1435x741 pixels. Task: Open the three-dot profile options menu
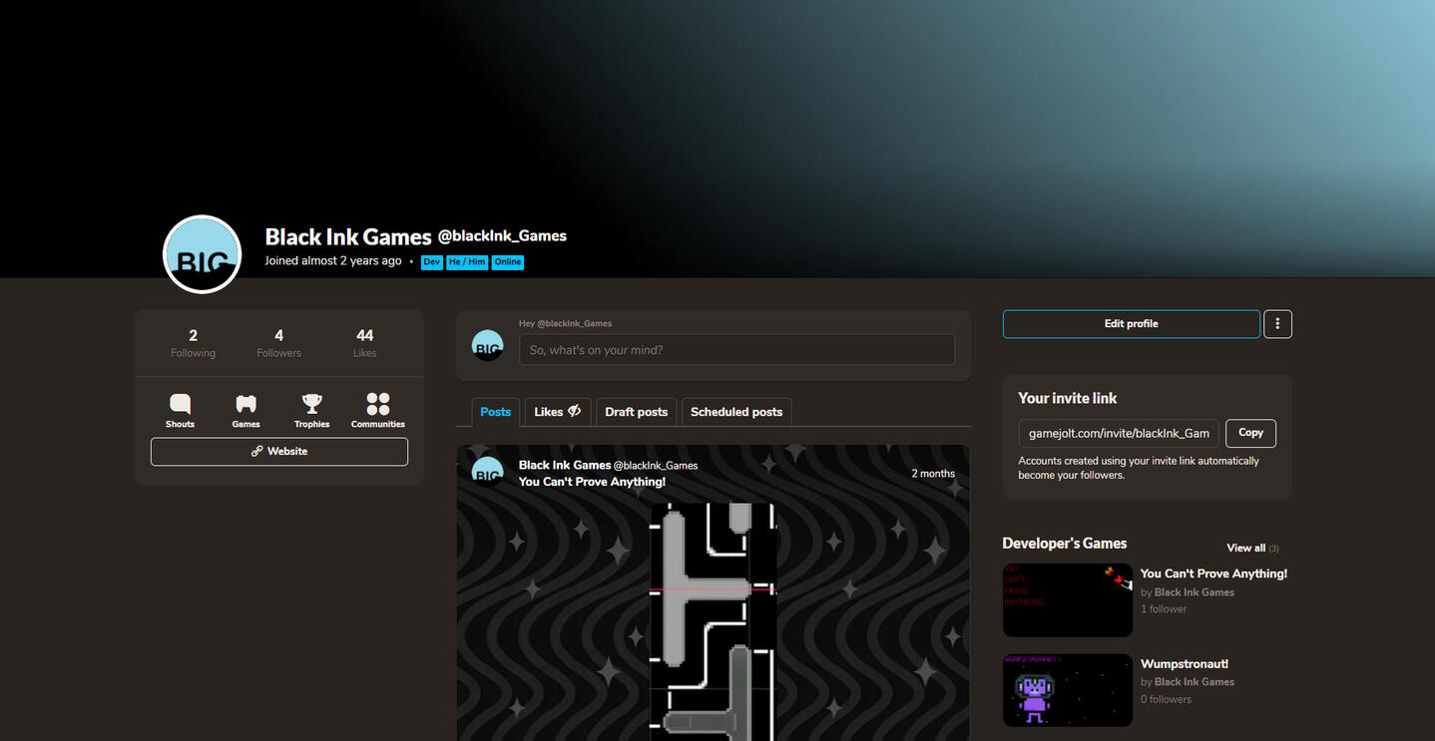point(1277,324)
